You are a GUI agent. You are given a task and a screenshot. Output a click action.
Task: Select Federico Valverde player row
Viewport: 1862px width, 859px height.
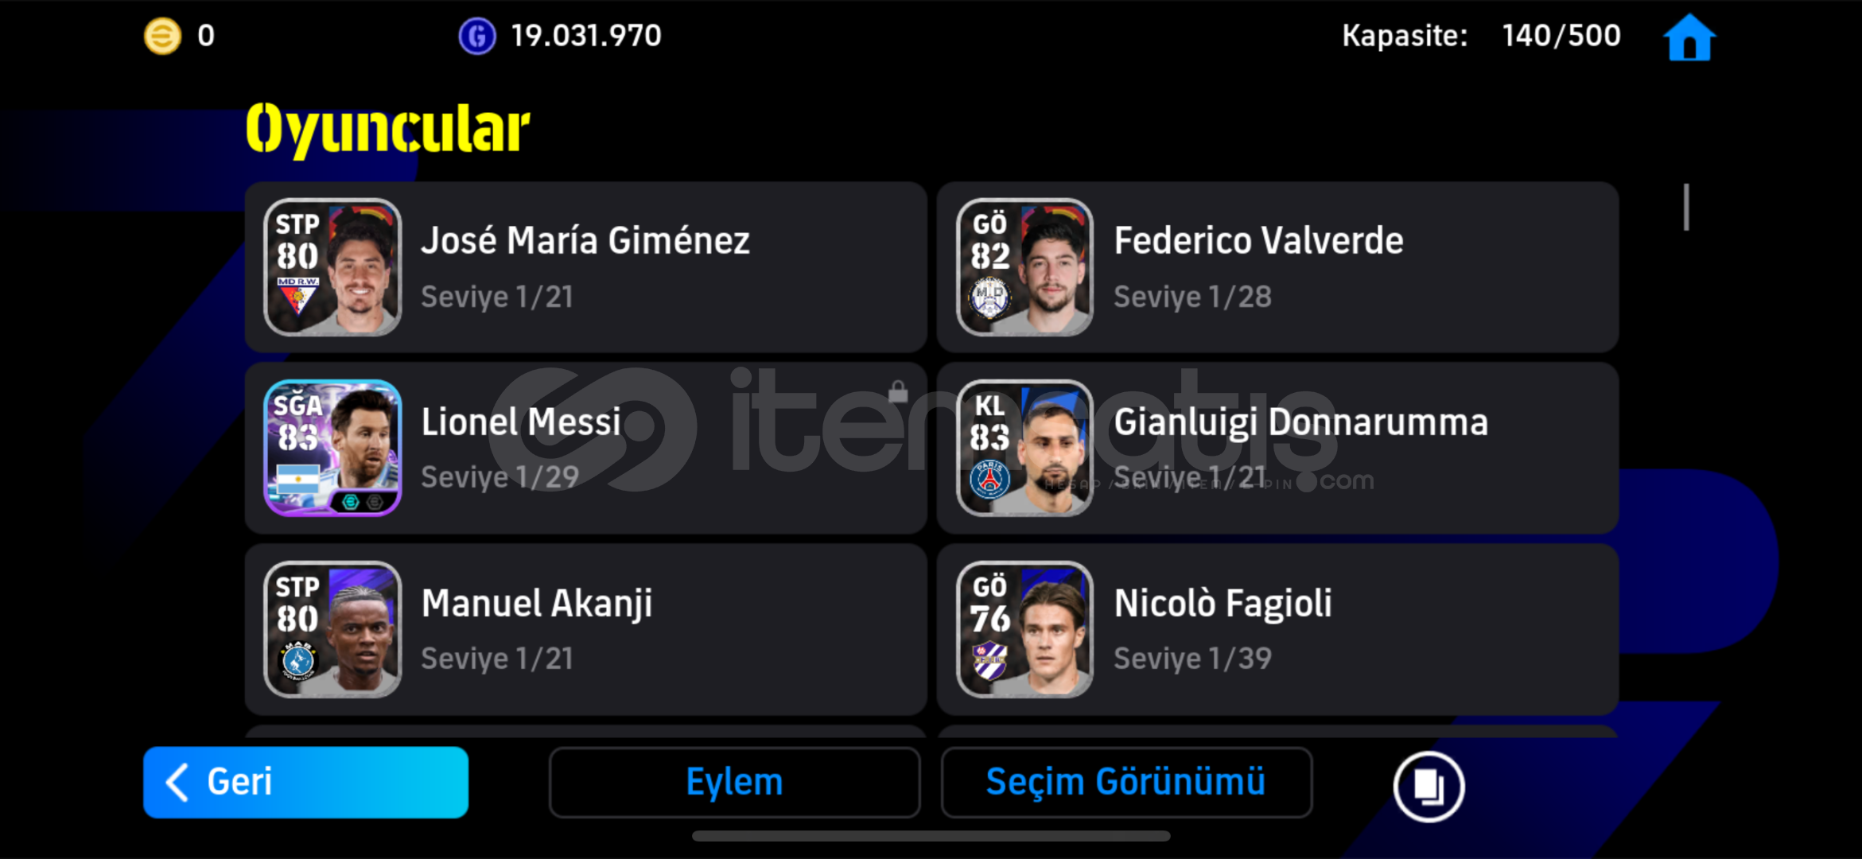point(1277,267)
